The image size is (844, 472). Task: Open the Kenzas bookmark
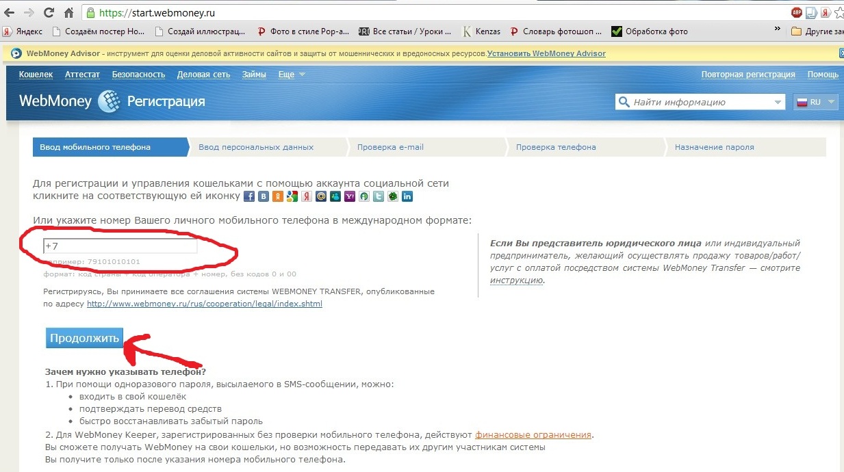[x=481, y=31]
